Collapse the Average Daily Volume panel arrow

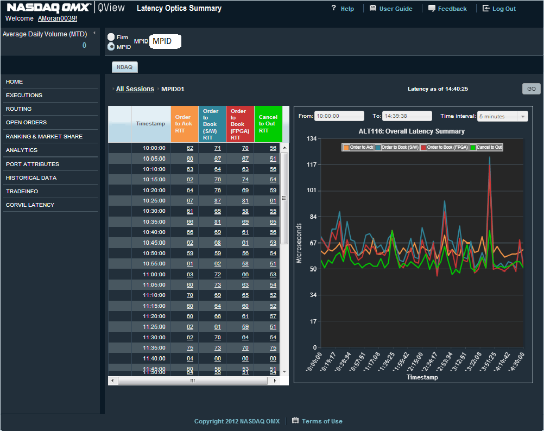tap(94, 33)
